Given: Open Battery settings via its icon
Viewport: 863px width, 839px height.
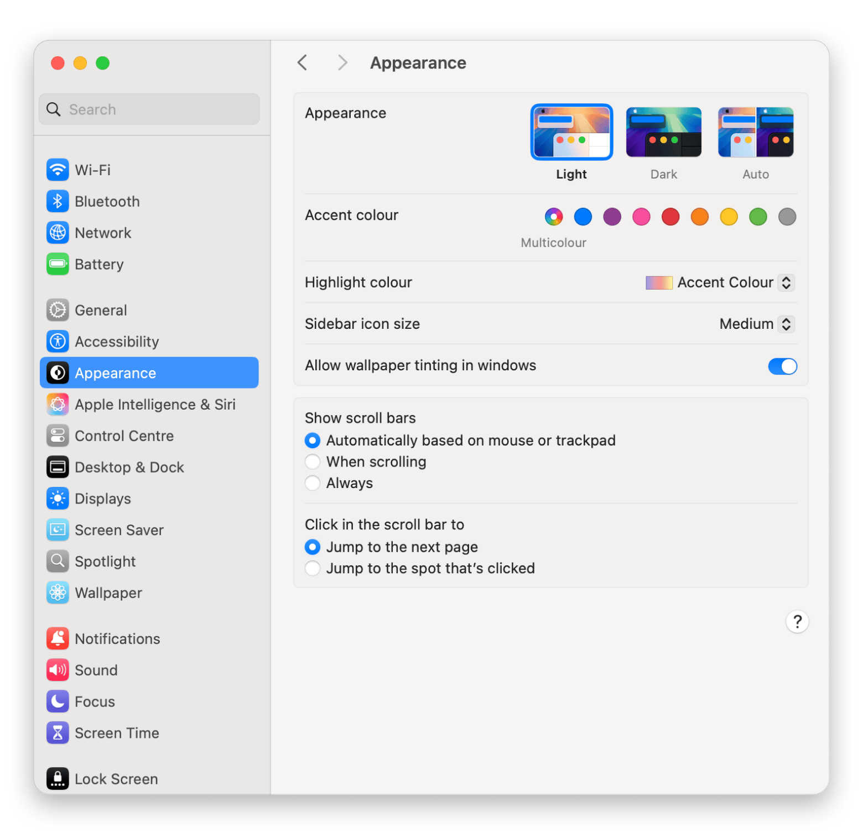Looking at the screenshot, I should pos(58,264).
